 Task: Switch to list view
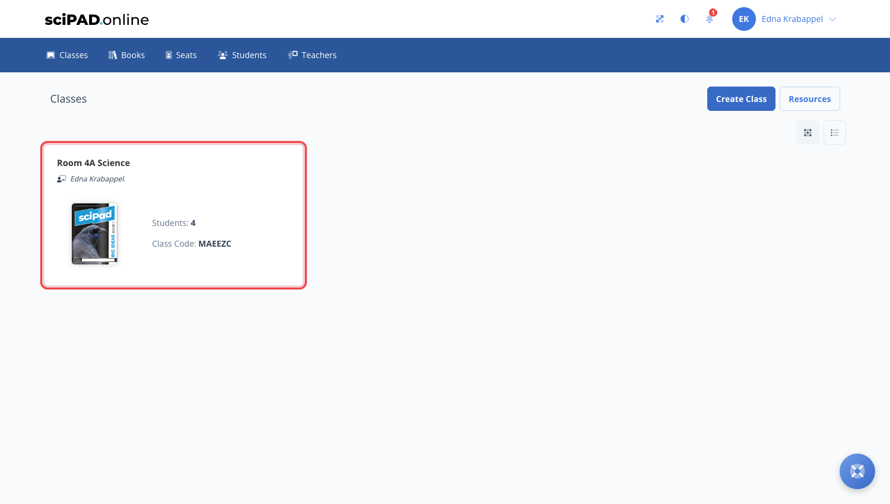tap(835, 133)
